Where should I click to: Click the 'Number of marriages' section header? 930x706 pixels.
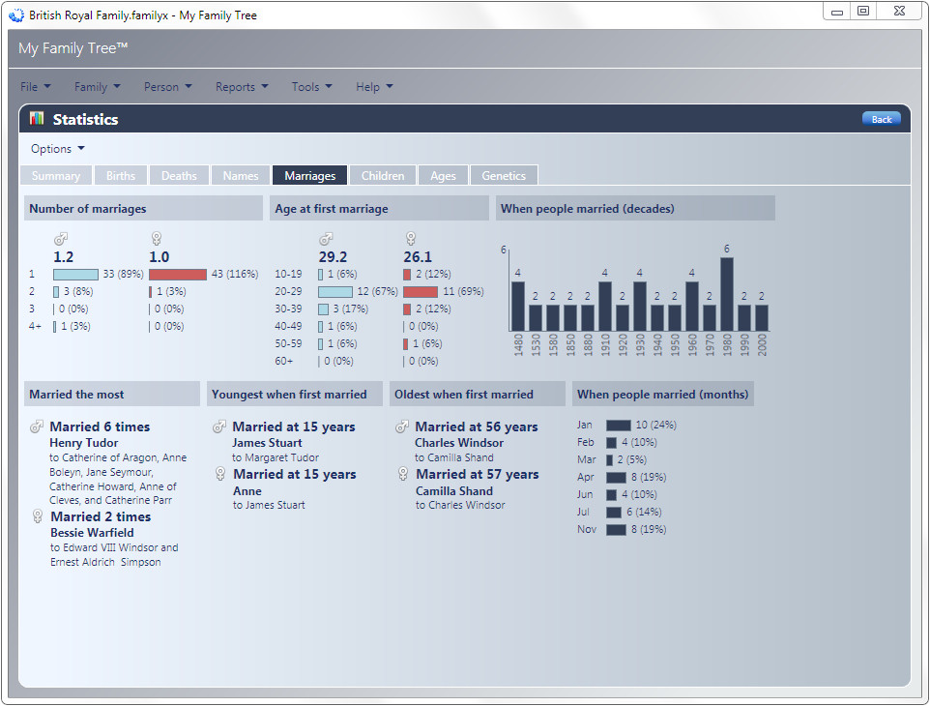[x=143, y=208]
